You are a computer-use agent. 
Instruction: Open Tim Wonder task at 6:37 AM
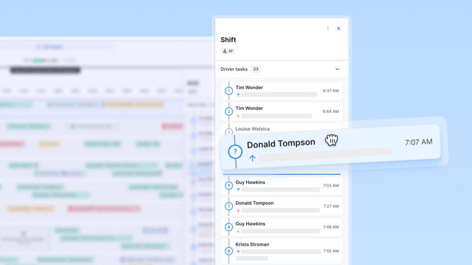282,91
